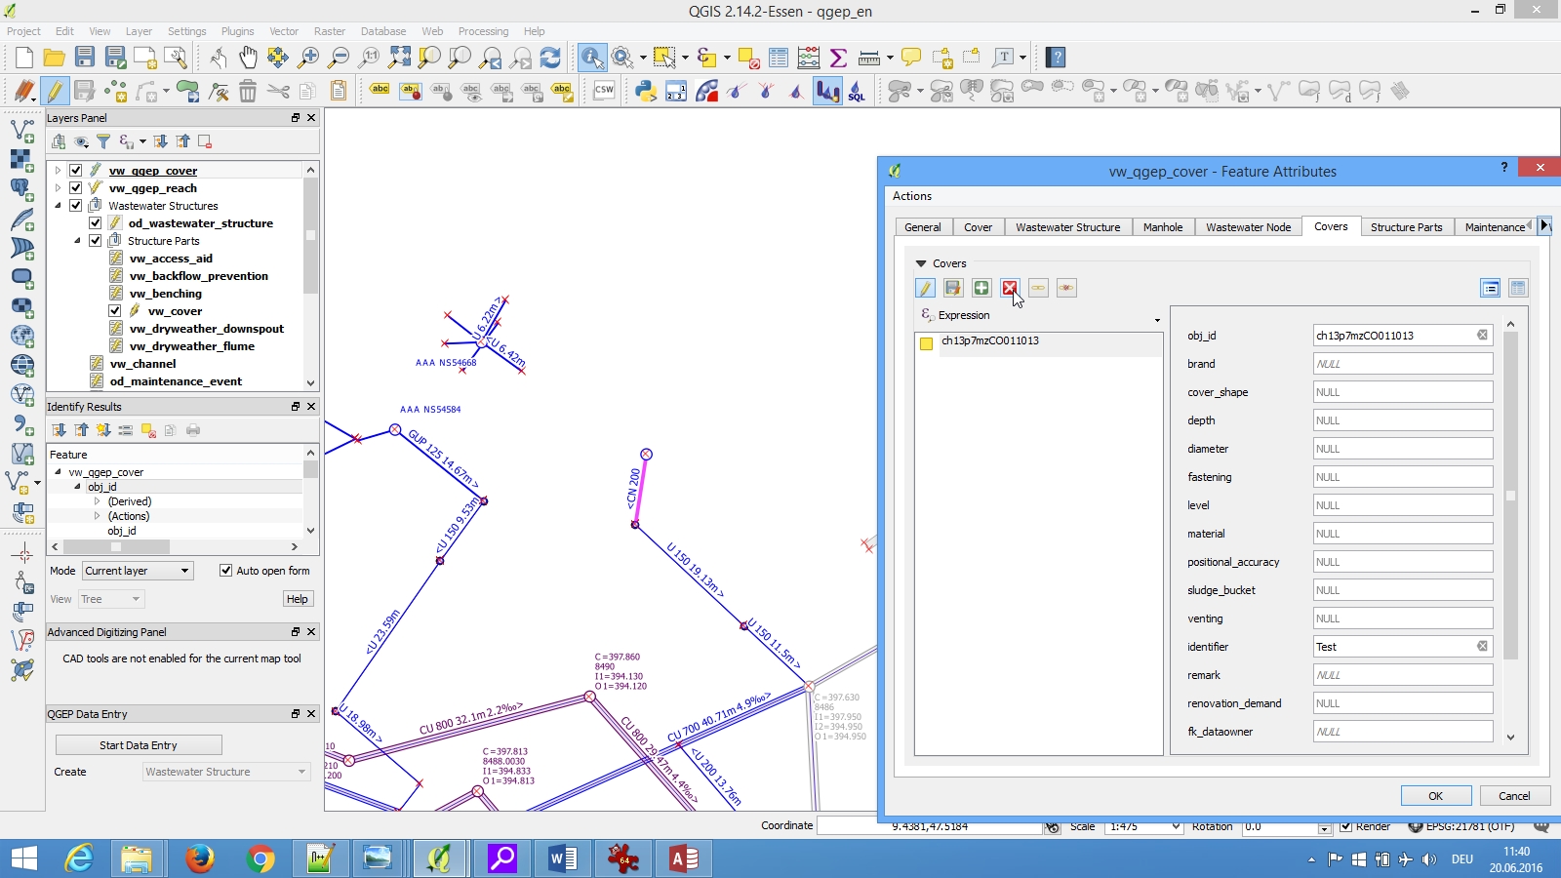This screenshot has width=1561, height=878.
Task: Collapse the Covers section triangle
Action: click(921, 263)
